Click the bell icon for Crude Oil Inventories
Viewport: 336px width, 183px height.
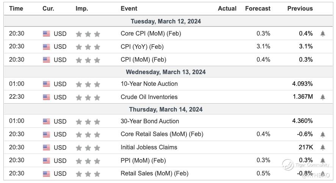click(x=323, y=97)
